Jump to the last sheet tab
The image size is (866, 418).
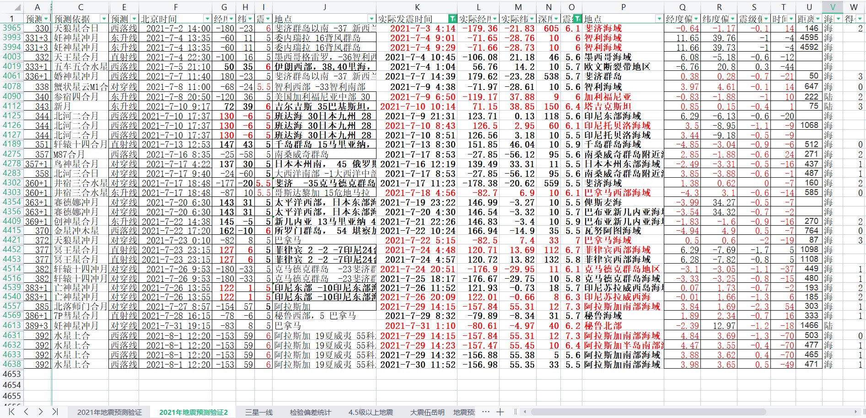pos(55,412)
